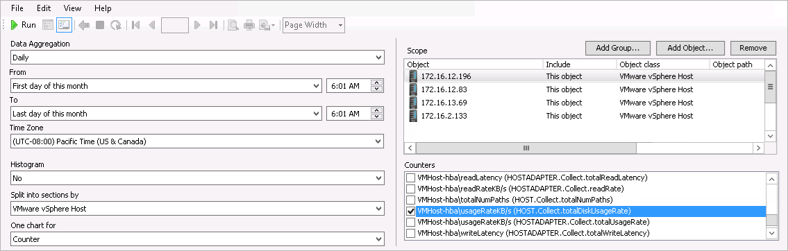Open the Page Width zoom dropdown

coord(341,25)
